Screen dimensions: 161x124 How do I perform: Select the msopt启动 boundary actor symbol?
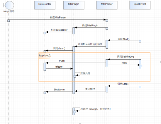coord(9,5)
